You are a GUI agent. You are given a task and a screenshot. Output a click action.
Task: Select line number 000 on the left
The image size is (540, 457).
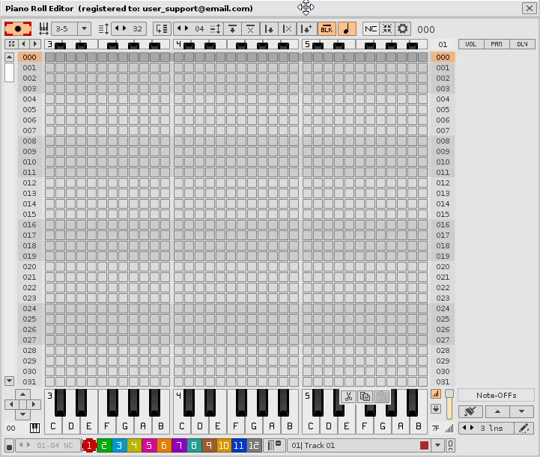[30, 57]
